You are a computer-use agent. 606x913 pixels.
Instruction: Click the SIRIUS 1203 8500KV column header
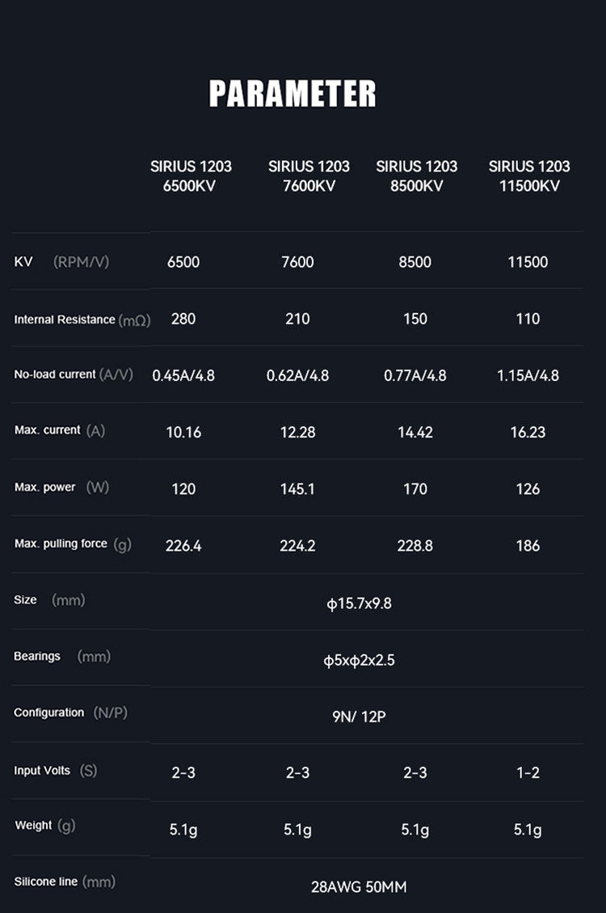coord(416,175)
